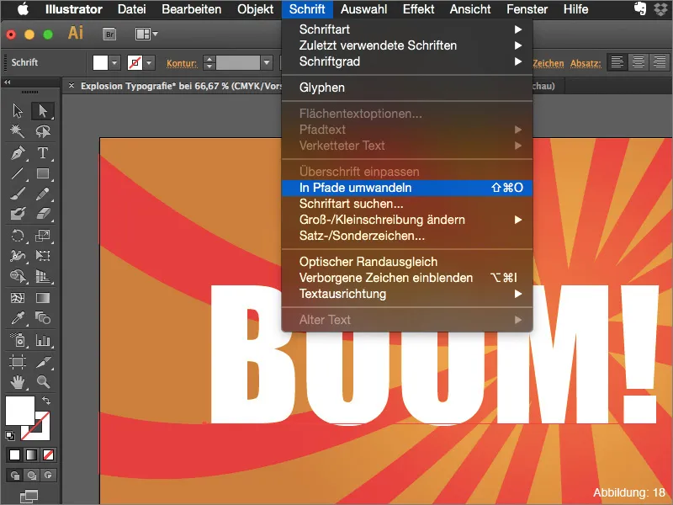Image resolution: width=673 pixels, height=505 pixels.
Task: Enable Draw Behind mode
Action: click(31, 476)
